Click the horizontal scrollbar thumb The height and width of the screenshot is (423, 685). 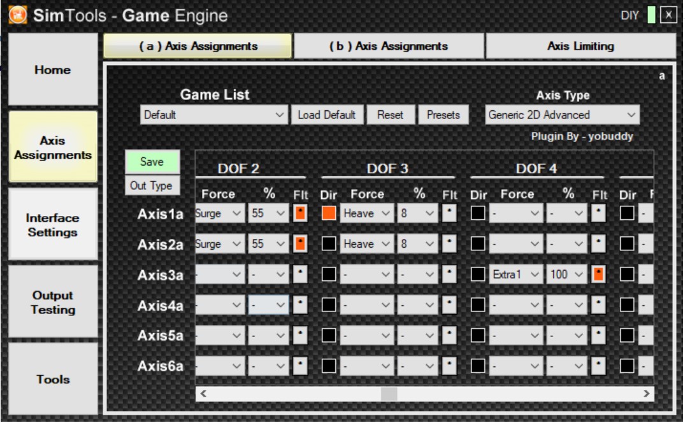(x=389, y=394)
